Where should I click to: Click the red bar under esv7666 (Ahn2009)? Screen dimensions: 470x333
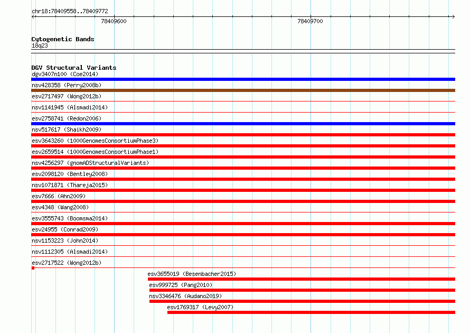243,201
